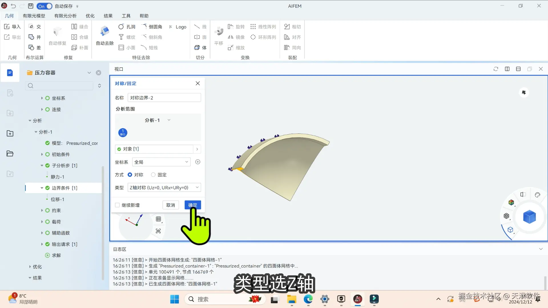The width and height of the screenshot is (548, 308).
Task: Click the blue 3D view cube
Action: pyautogui.click(x=529, y=217)
